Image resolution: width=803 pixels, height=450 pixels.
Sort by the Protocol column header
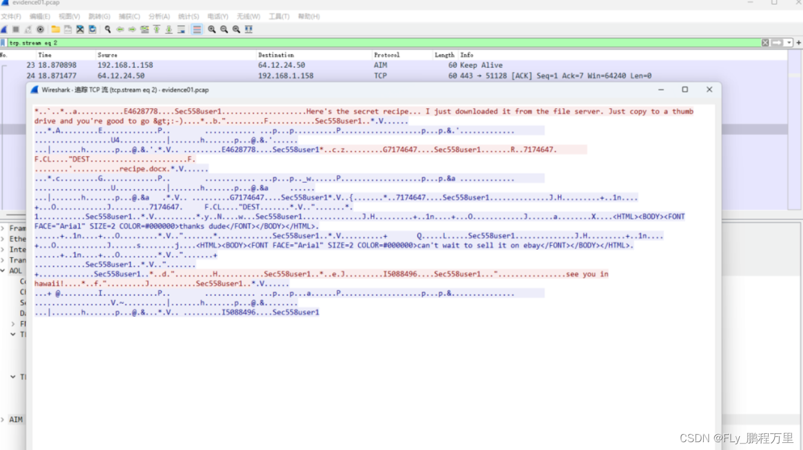(402, 55)
